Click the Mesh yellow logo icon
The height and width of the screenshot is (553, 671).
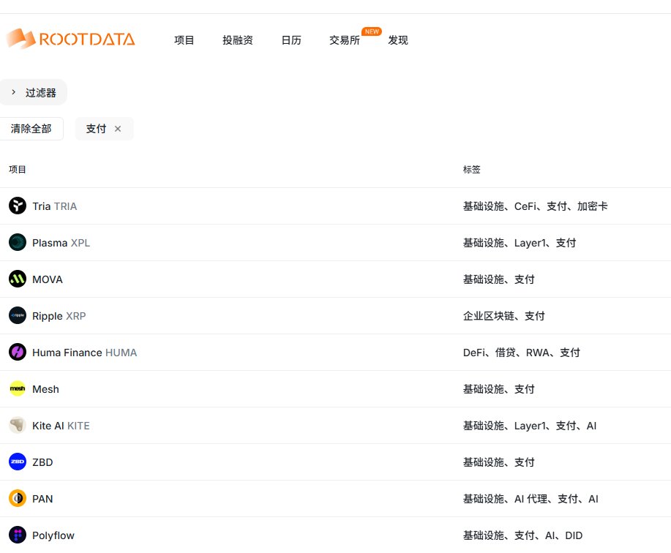click(x=18, y=389)
